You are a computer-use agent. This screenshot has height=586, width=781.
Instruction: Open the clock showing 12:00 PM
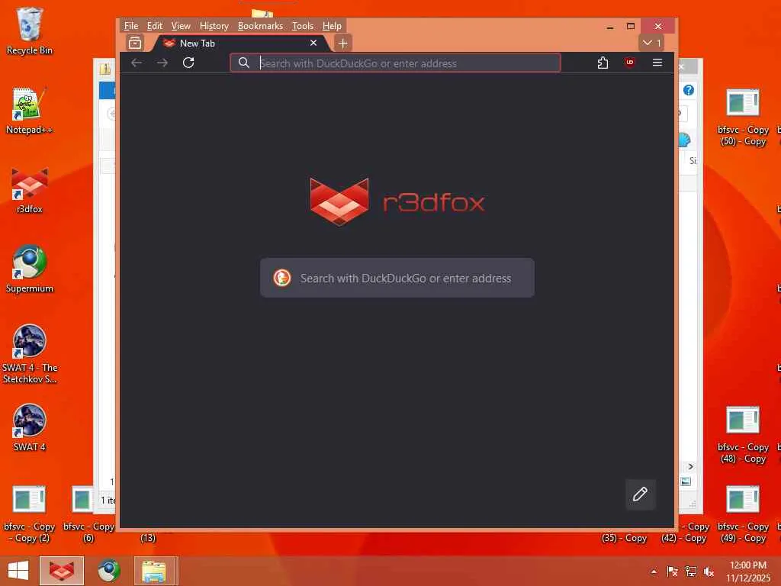(x=747, y=571)
